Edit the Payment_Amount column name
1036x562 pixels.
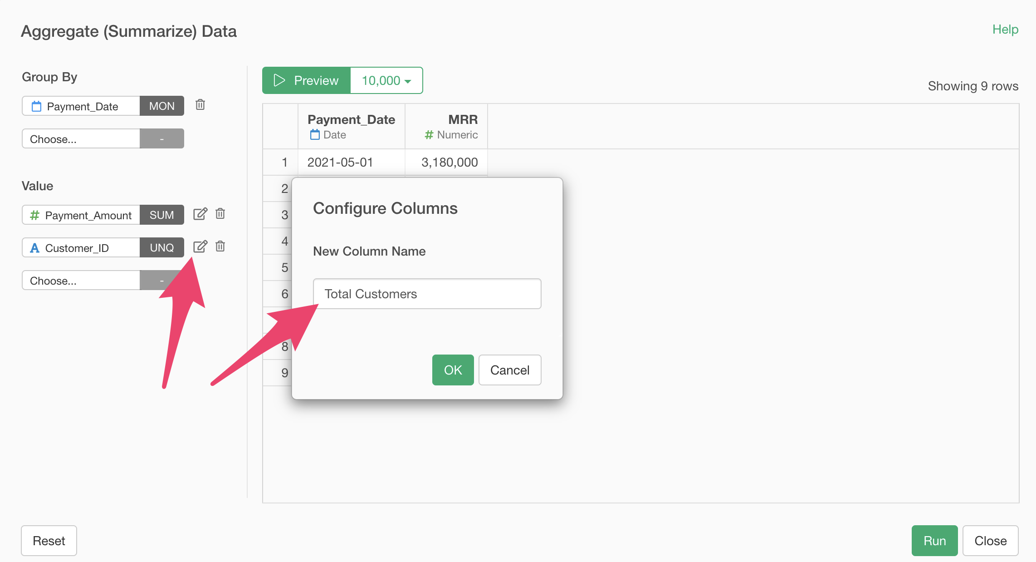[200, 214]
